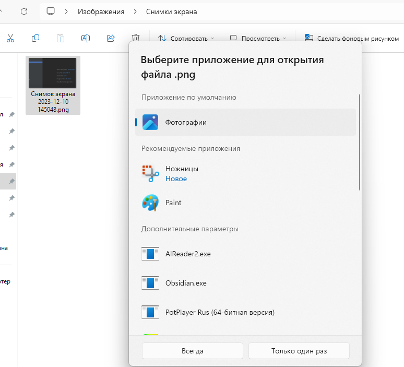The image size is (404, 367).
Task: Click Снимки экрана in the address breadcrumb
Action: coord(172,11)
